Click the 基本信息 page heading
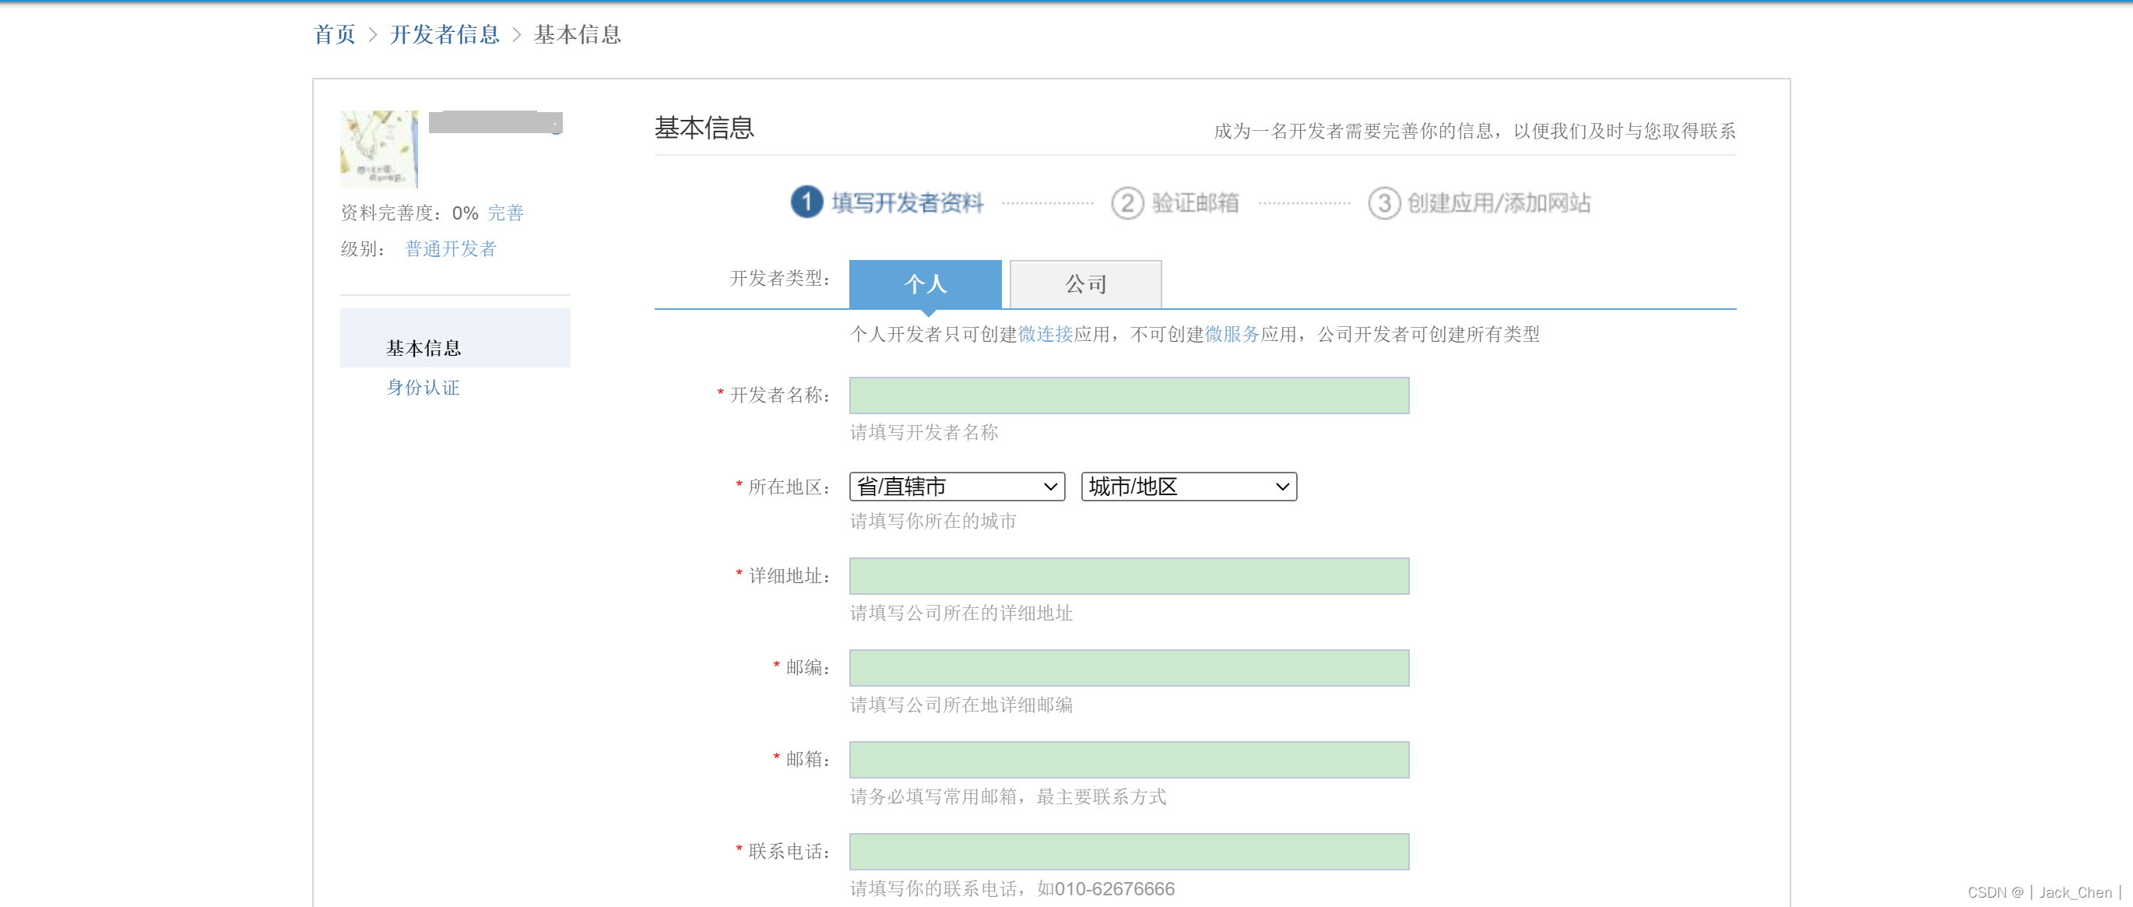 click(x=704, y=128)
